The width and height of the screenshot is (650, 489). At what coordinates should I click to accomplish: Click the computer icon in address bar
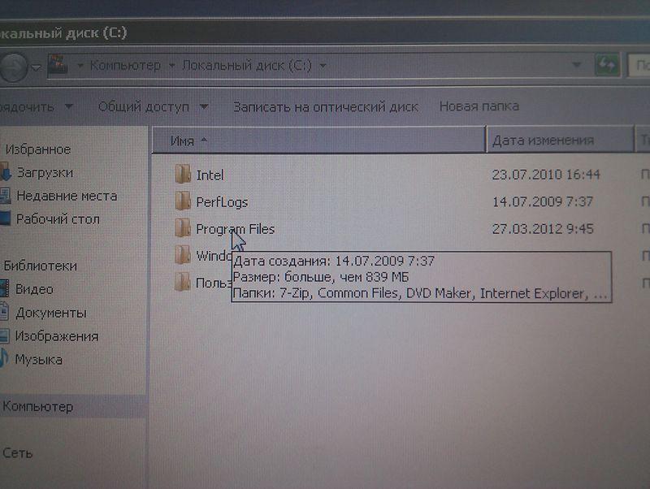pos(58,65)
